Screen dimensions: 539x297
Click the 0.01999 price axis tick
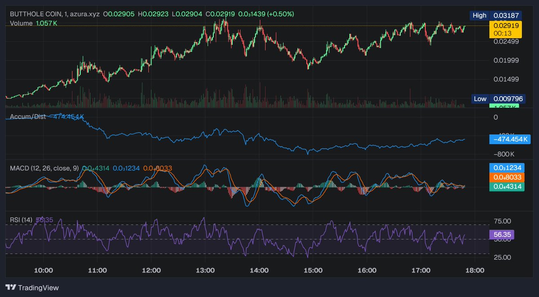tap(506, 60)
